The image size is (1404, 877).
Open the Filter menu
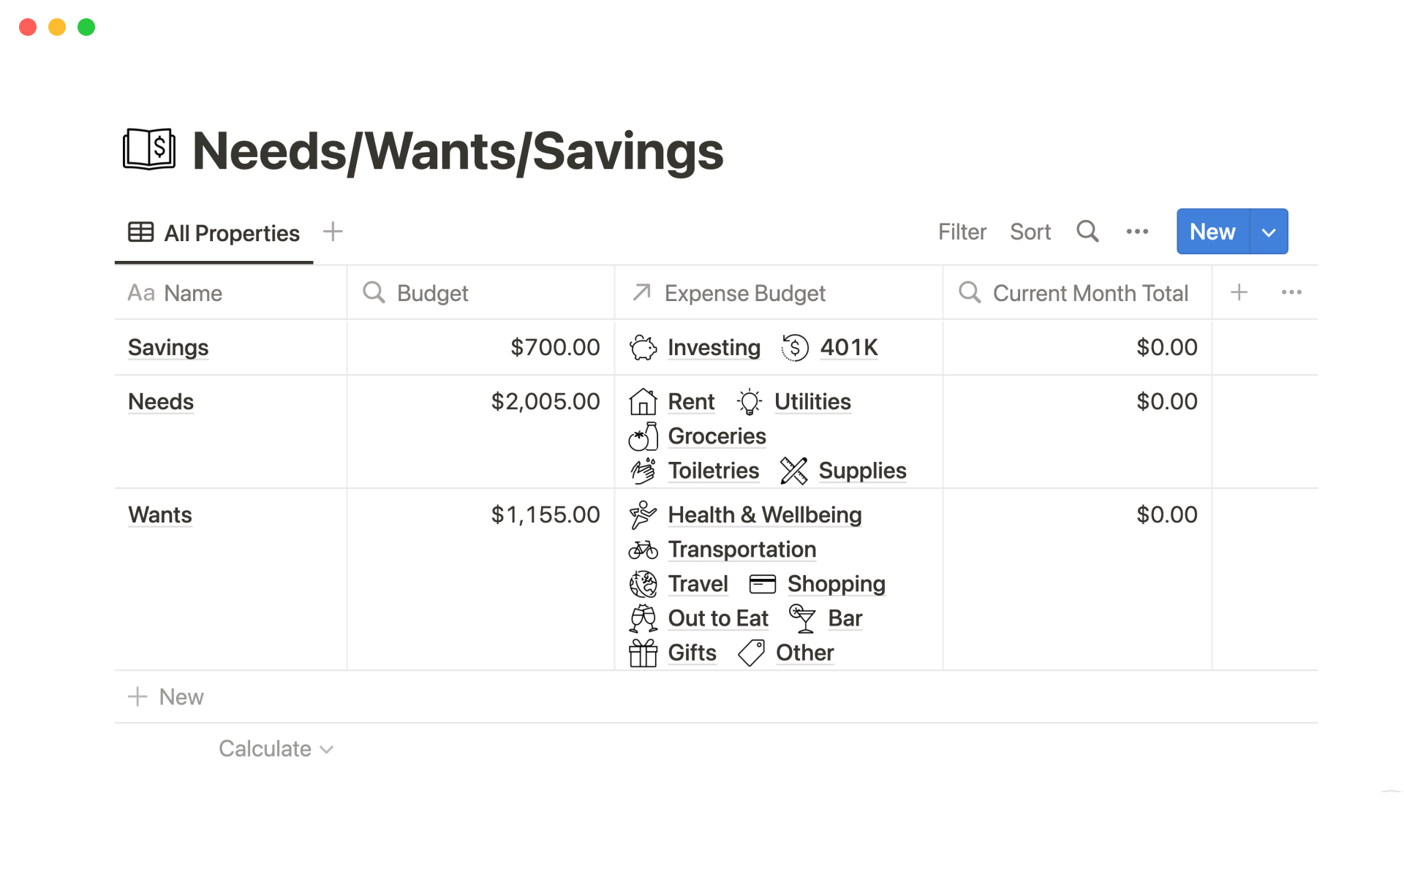click(962, 232)
